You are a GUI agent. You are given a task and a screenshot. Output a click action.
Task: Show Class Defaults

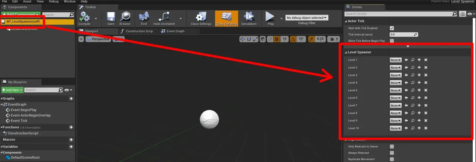(x=226, y=18)
